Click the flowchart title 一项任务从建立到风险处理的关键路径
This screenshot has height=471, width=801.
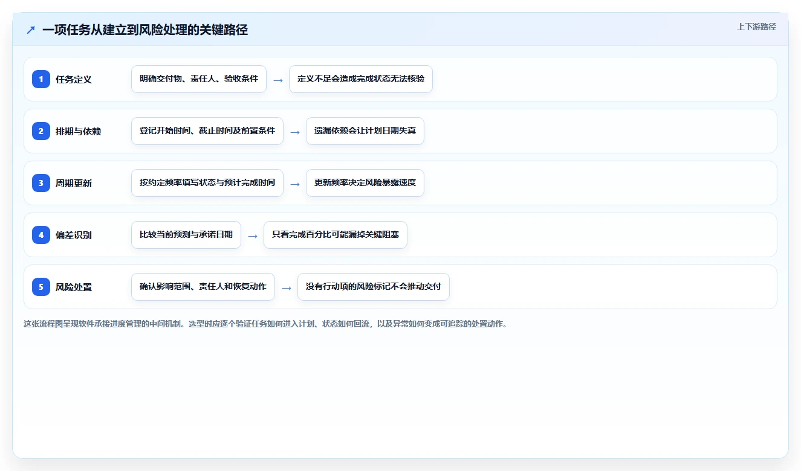(x=145, y=30)
